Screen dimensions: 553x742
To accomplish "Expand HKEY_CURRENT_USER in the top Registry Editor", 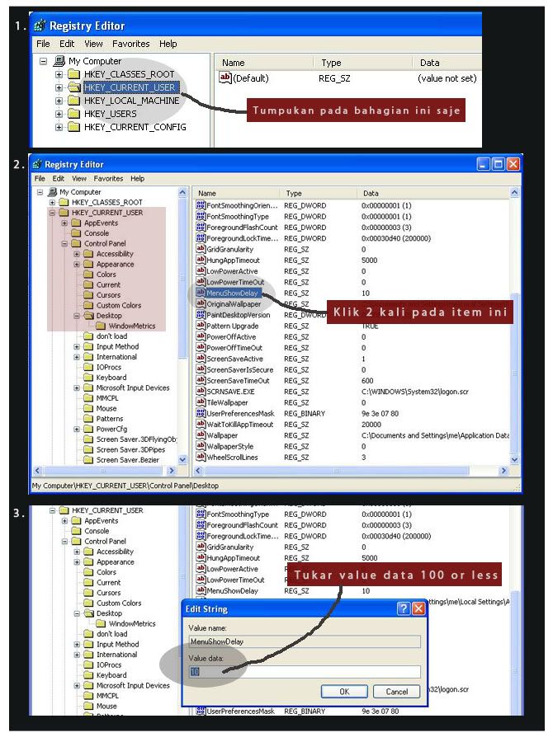I will click(59, 87).
